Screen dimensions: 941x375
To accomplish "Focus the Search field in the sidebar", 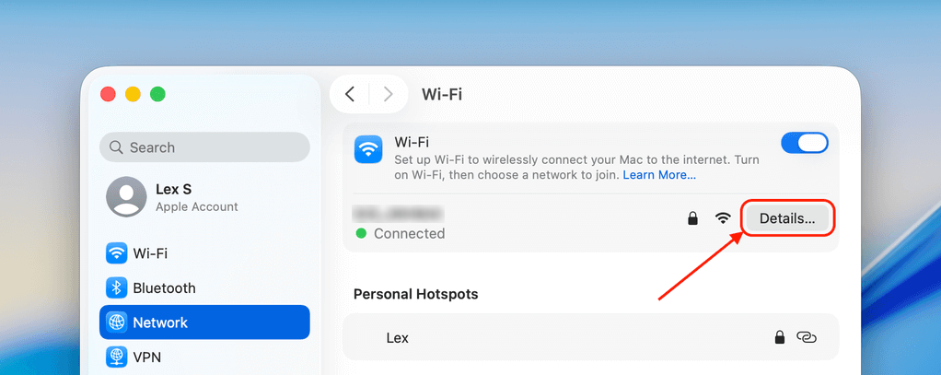I will click(204, 147).
